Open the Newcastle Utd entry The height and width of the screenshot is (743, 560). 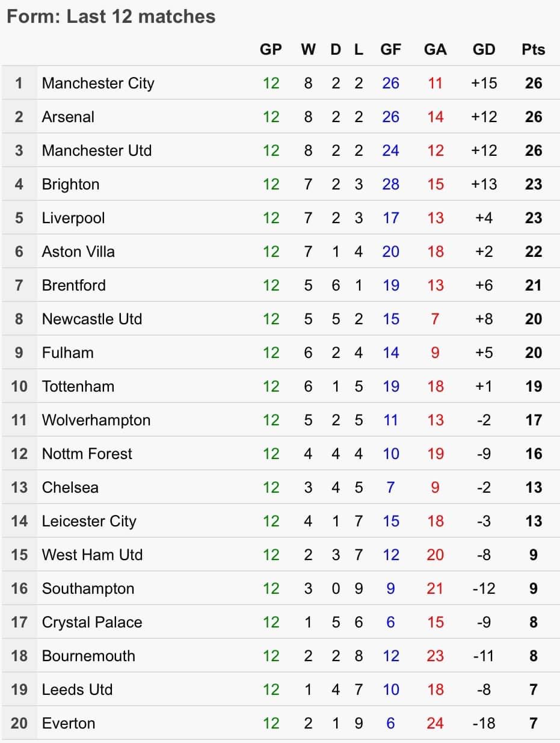pos(91,319)
